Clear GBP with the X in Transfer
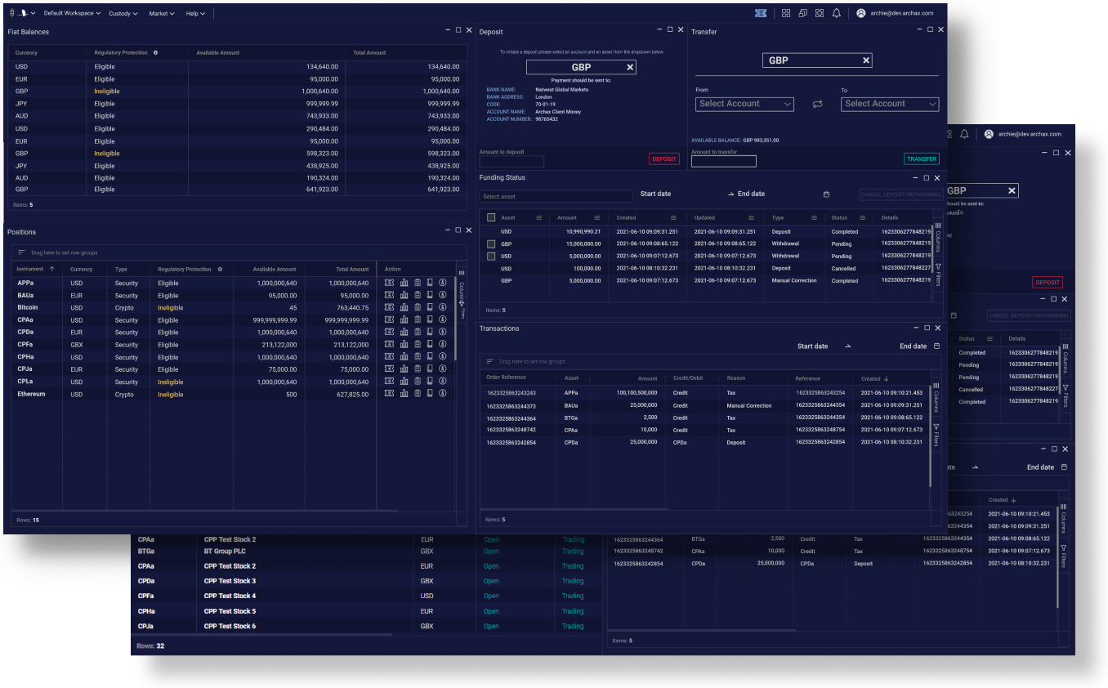 866,60
